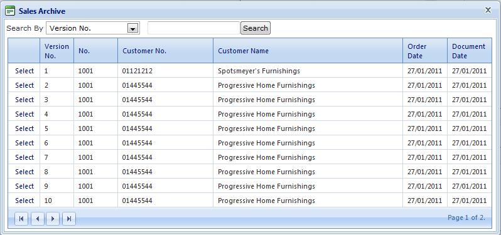This screenshot has width=501, height=235.
Task: Select the version 8 row
Action: point(24,172)
